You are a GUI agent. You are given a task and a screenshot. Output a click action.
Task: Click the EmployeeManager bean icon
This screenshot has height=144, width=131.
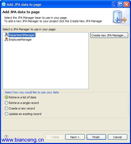tap(6, 40)
